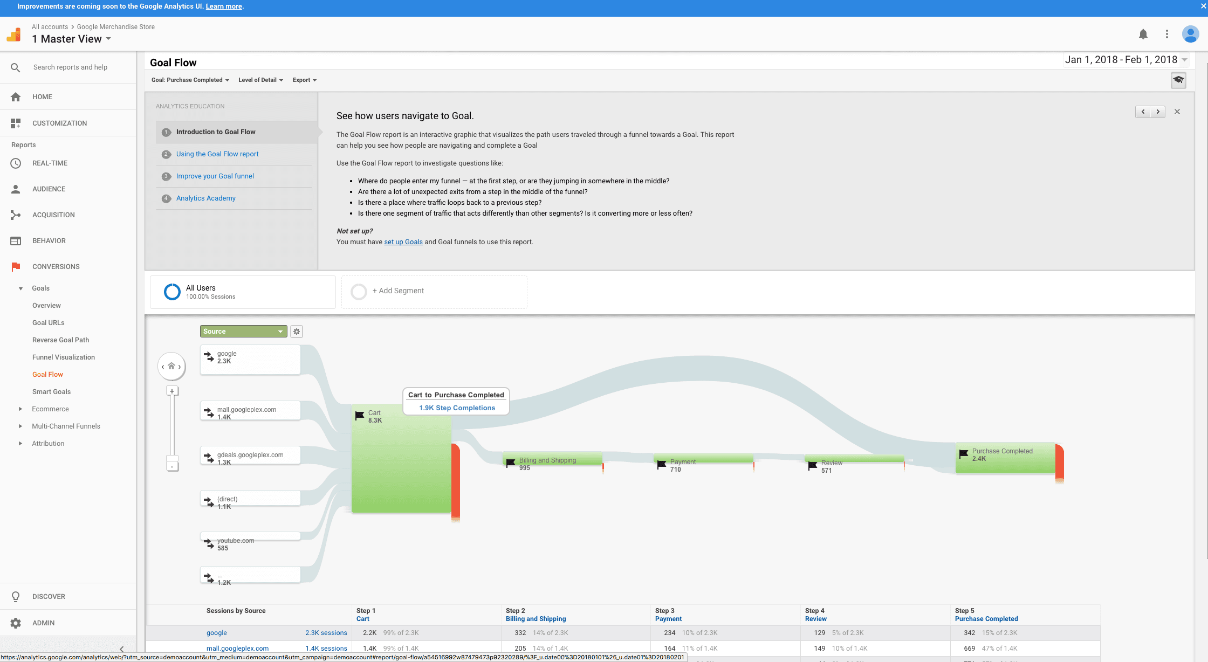
Task: Open the Acquisition sidebar icon
Action: [x=16, y=215]
